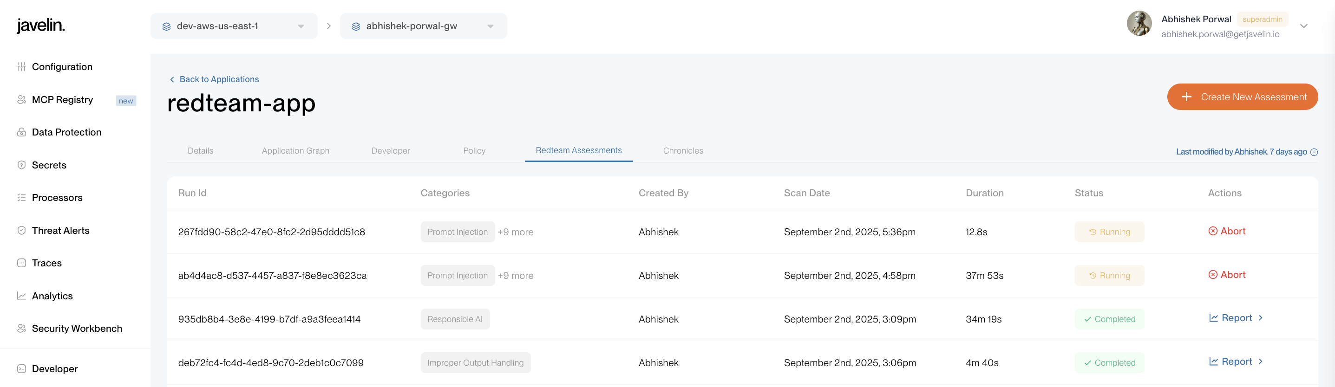Switch to the Details tab
The width and height of the screenshot is (1335, 387).
pos(200,150)
